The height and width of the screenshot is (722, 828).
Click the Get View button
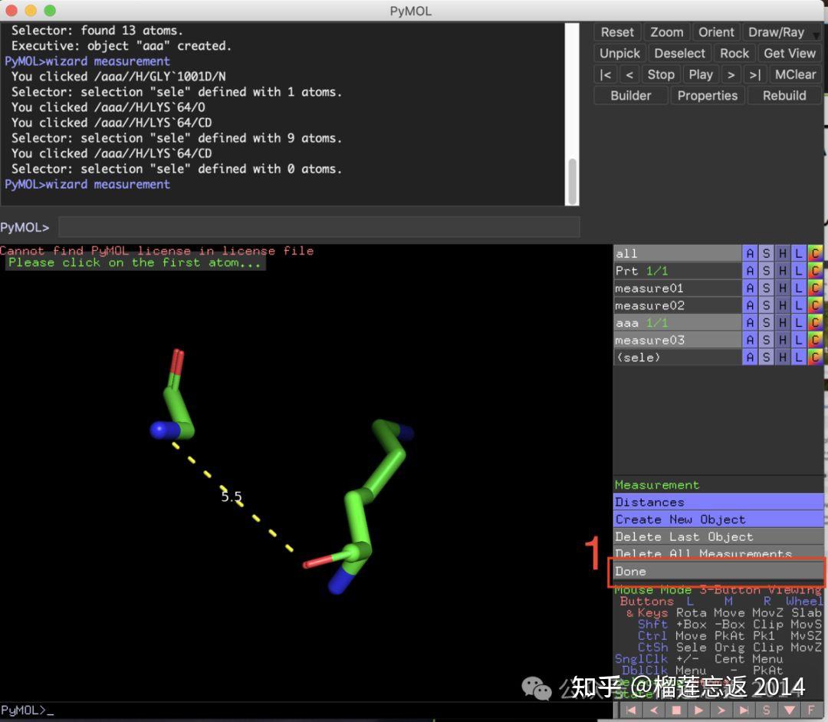(x=790, y=53)
